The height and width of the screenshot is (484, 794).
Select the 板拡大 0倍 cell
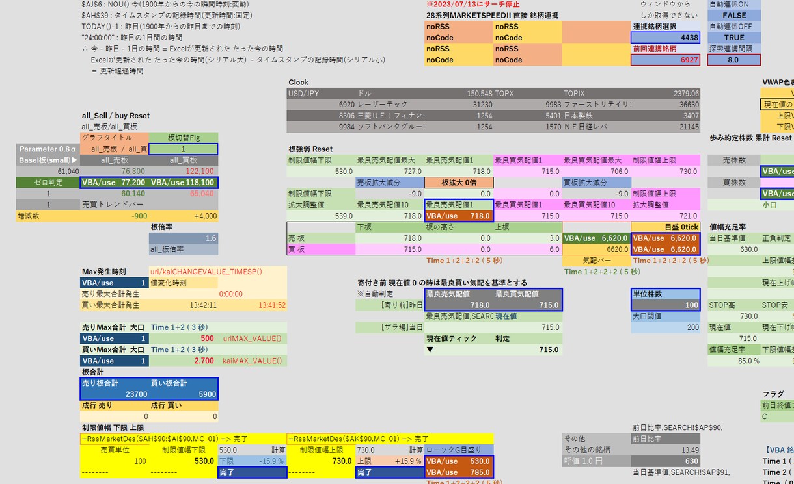pos(459,183)
